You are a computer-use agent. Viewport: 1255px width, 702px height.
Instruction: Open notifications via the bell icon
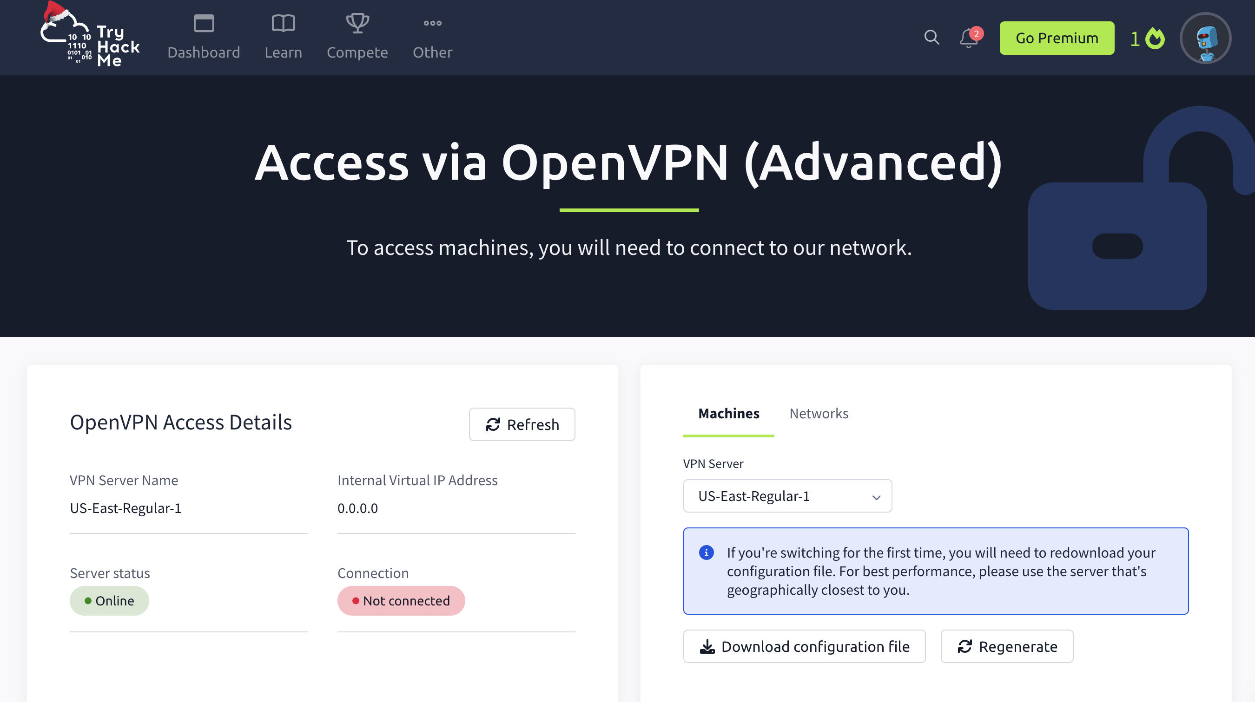point(969,39)
